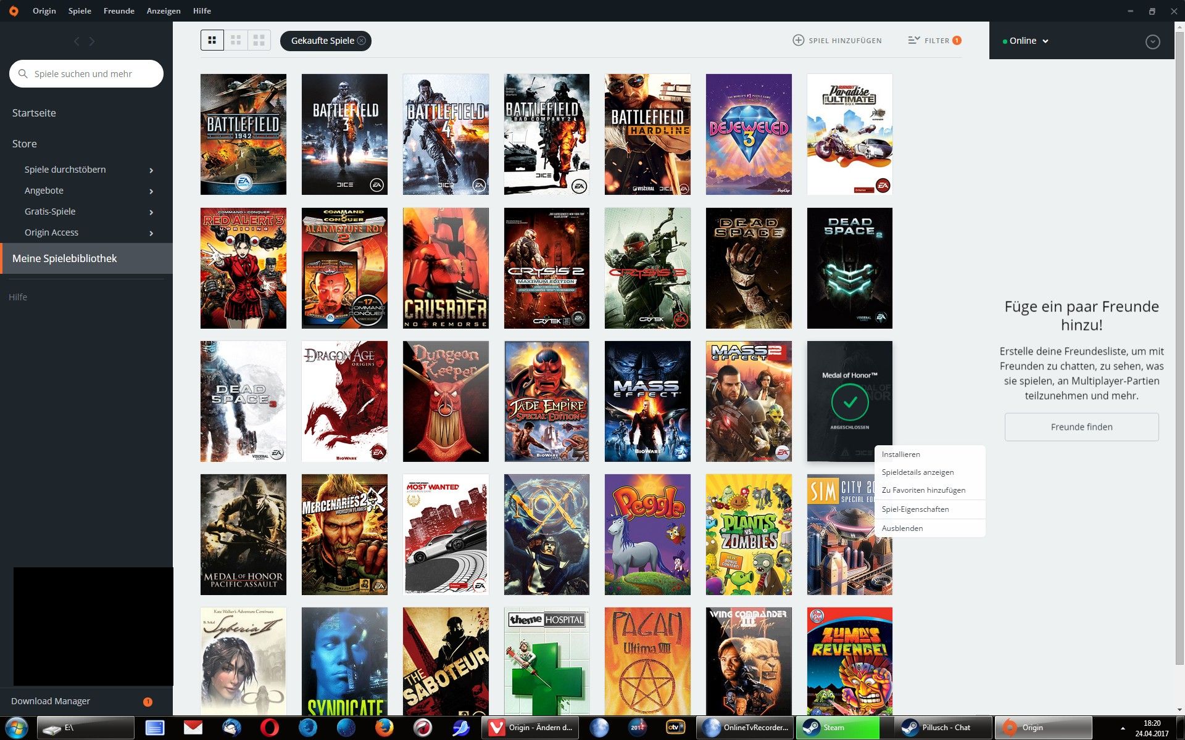Open the Download Manager
The height and width of the screenshot is (740, 1185).
coord(51,701)
